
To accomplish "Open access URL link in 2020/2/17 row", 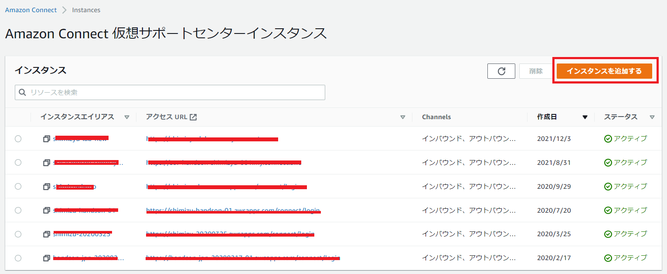I will [x=243, y=258].
